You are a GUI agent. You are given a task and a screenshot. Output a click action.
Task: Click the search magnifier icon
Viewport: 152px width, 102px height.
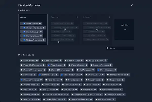[107, 48]
